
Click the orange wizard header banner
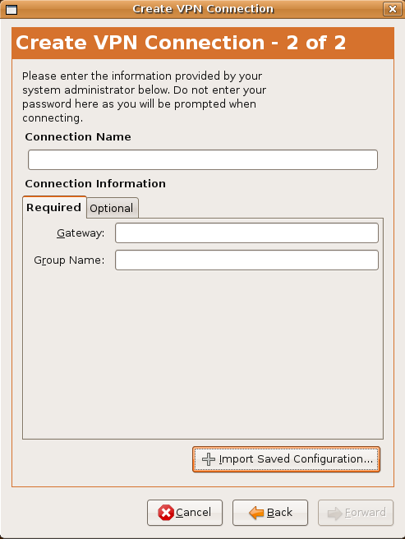pos(203,43)
